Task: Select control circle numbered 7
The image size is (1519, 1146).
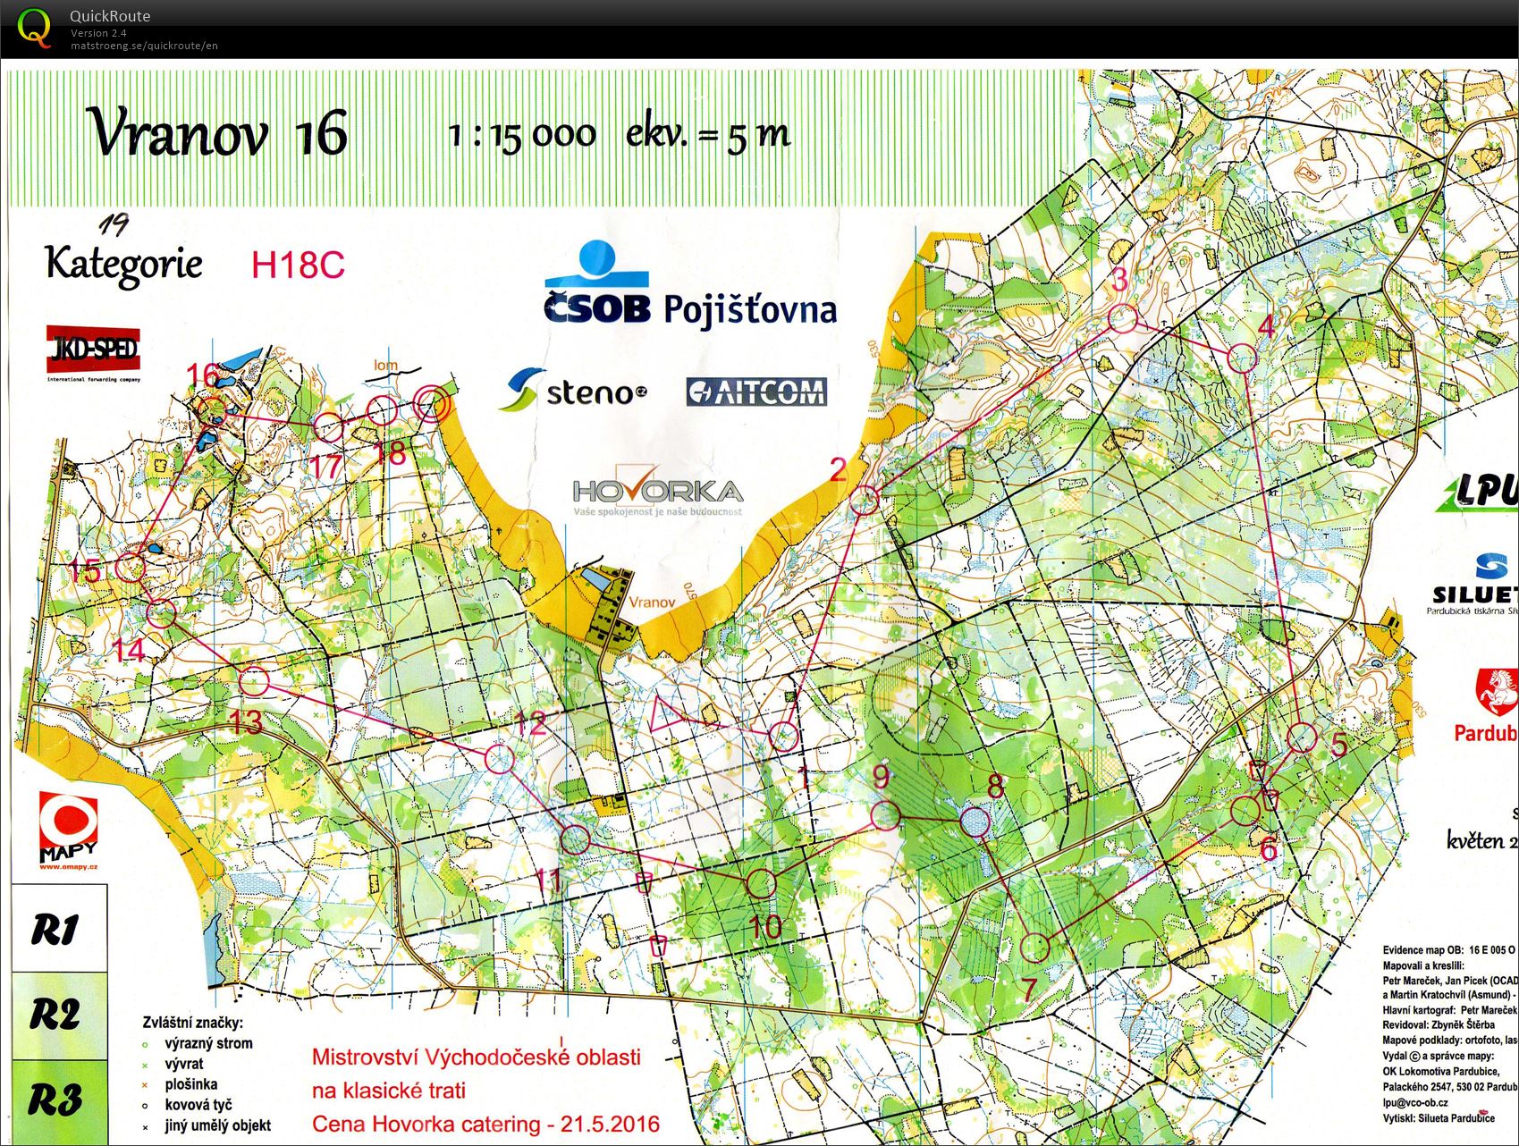Action: 1034,948
